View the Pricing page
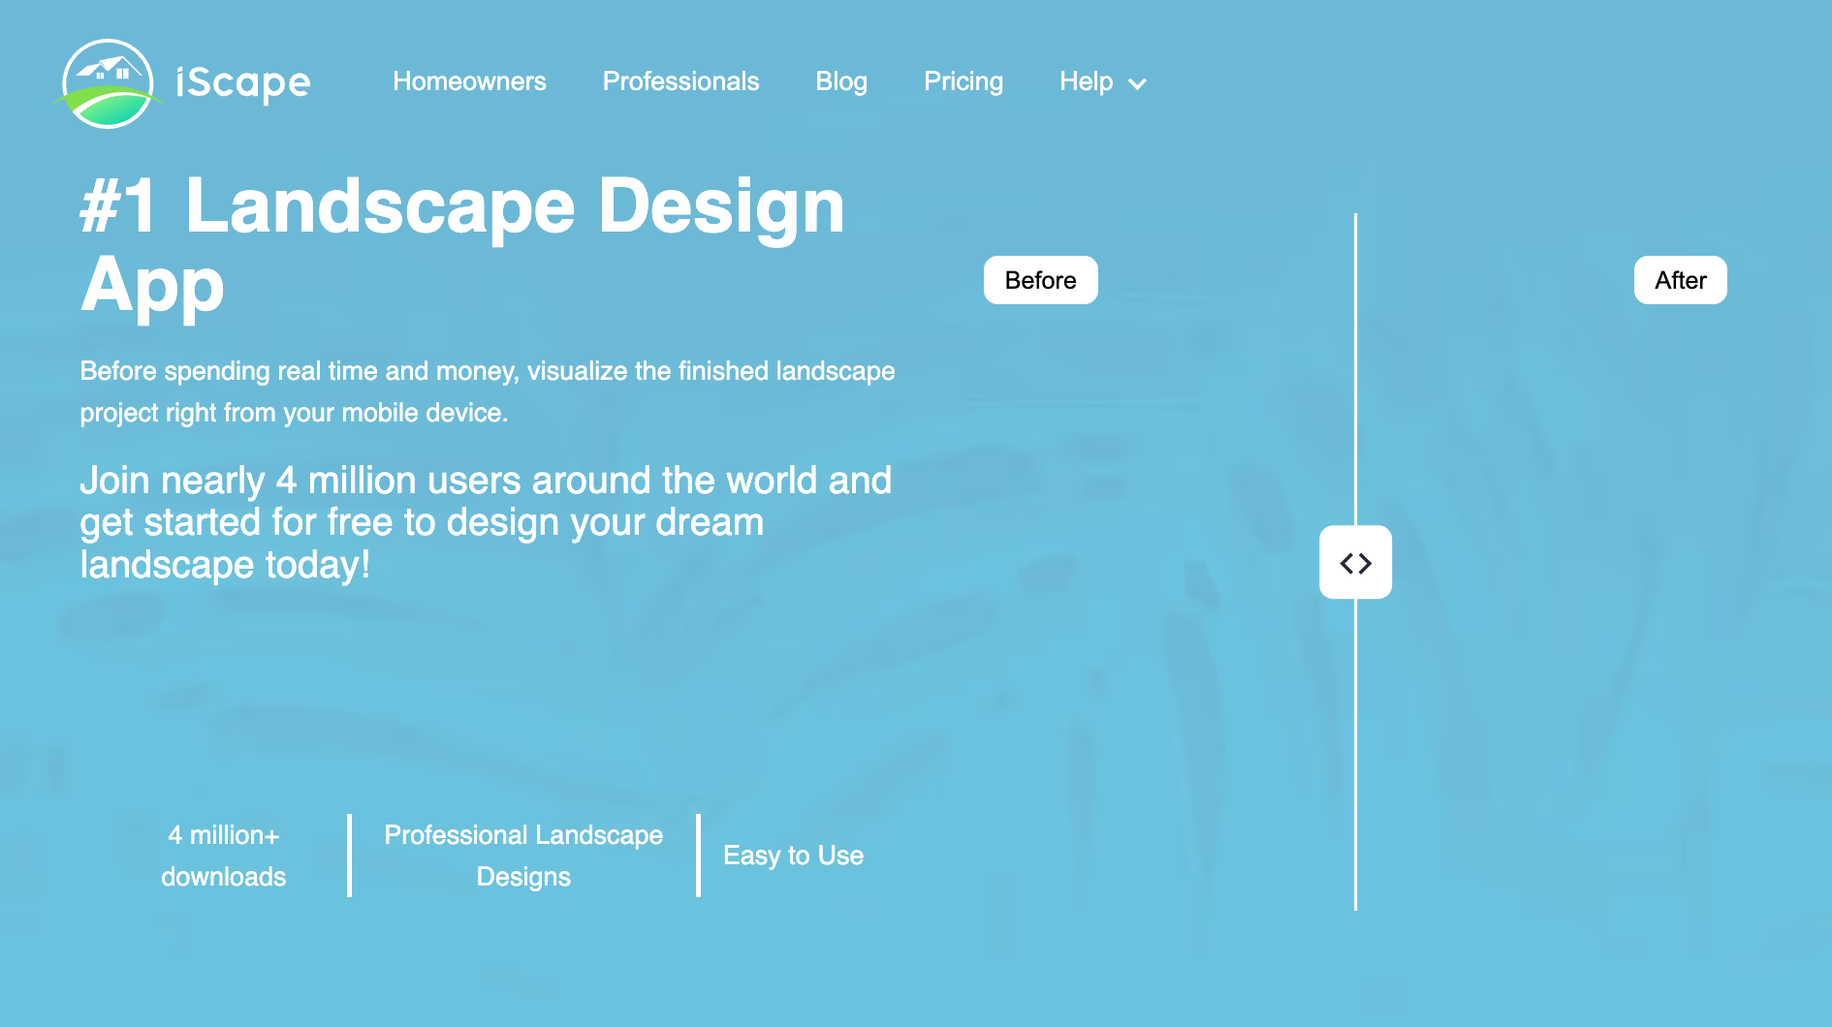Image resolution: width=1832 pixels, height=1027 pixels. pyautogui.click(x=963, y=81)
